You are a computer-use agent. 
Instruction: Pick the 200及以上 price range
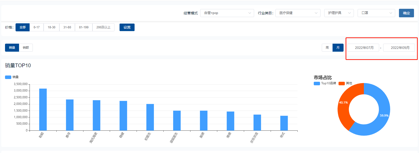pyautogui.click(x=103, y=27)
